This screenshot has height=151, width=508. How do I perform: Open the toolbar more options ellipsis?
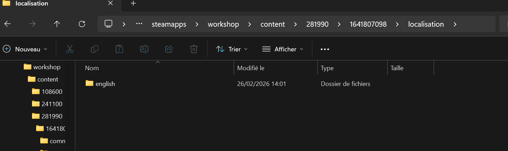325,49
